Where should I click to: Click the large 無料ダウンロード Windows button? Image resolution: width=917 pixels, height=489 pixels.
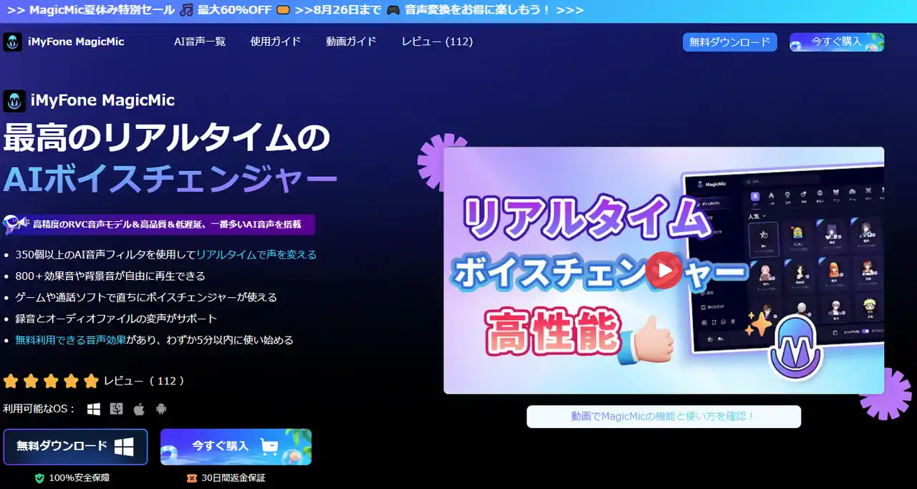pos(75,447)
